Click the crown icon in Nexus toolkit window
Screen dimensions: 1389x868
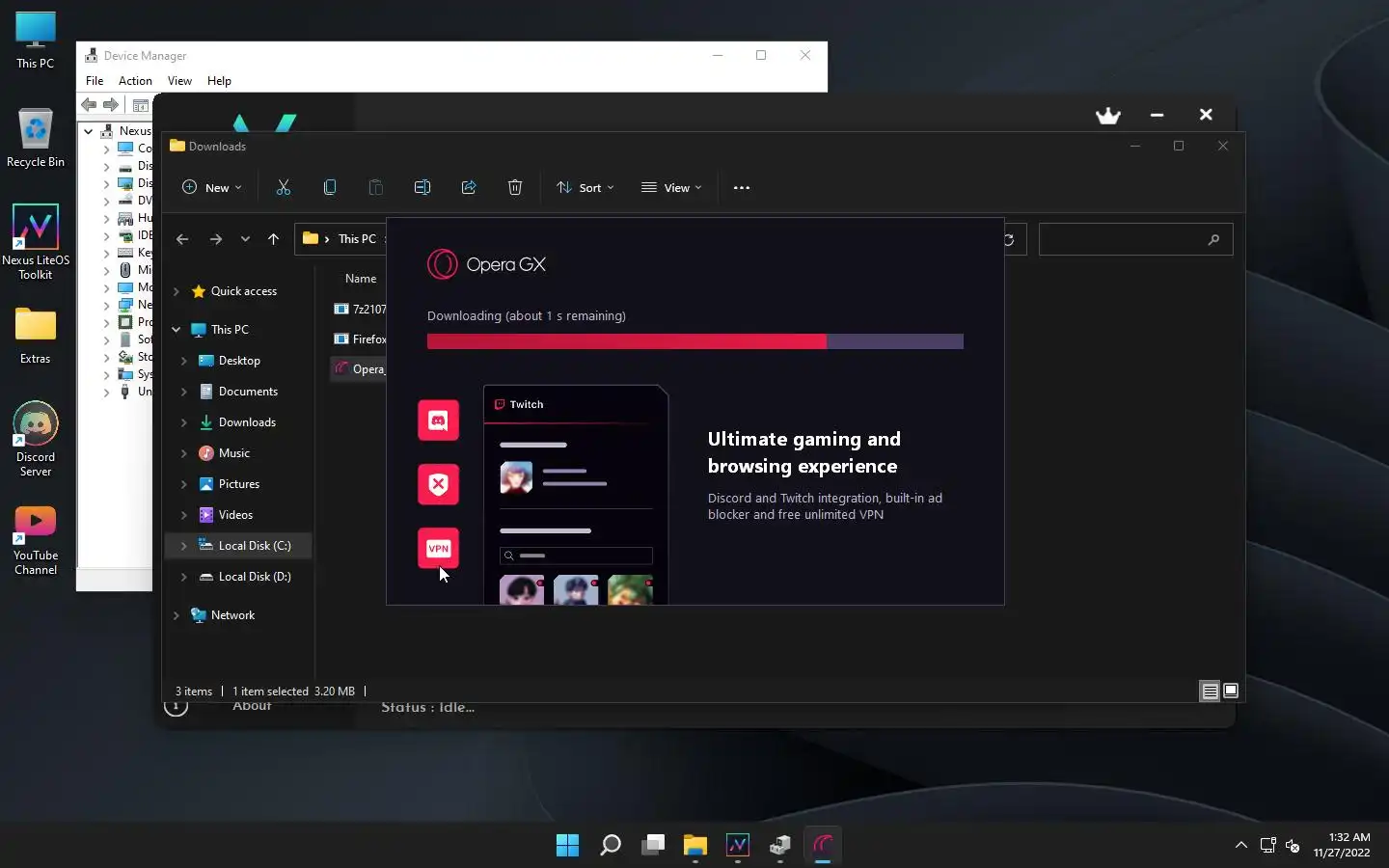pos(1108,116)
